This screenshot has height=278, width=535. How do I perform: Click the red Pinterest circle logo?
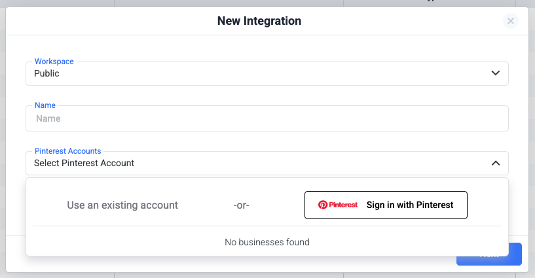(322, 205)
